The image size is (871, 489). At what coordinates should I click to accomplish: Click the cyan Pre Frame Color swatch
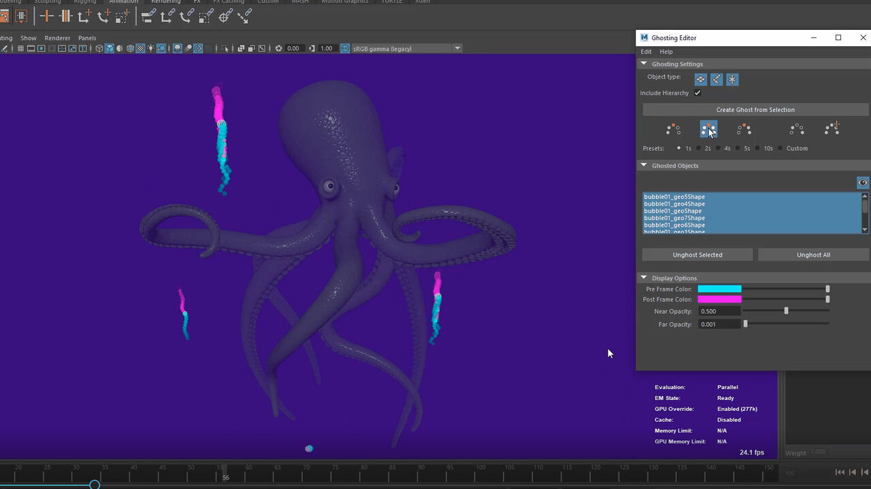click(x=719, y=289)
